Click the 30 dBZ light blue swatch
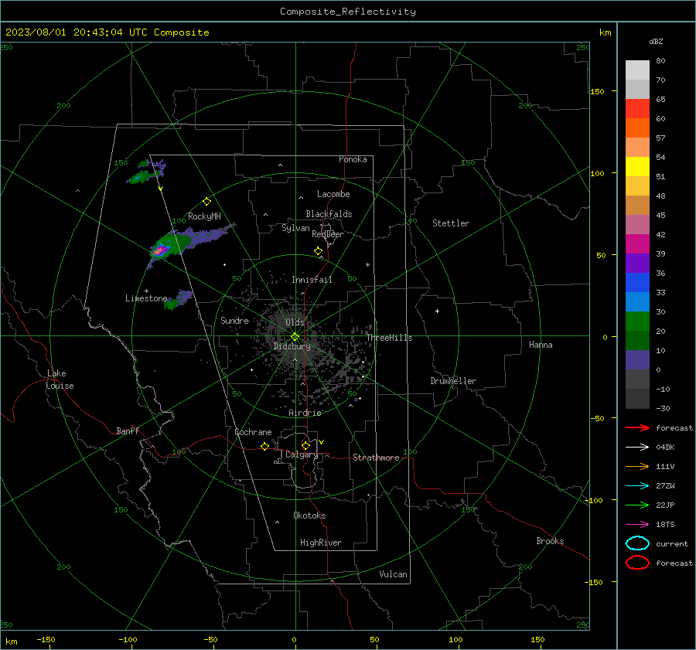The image size is (696, 650). click(x=637, y=301)
